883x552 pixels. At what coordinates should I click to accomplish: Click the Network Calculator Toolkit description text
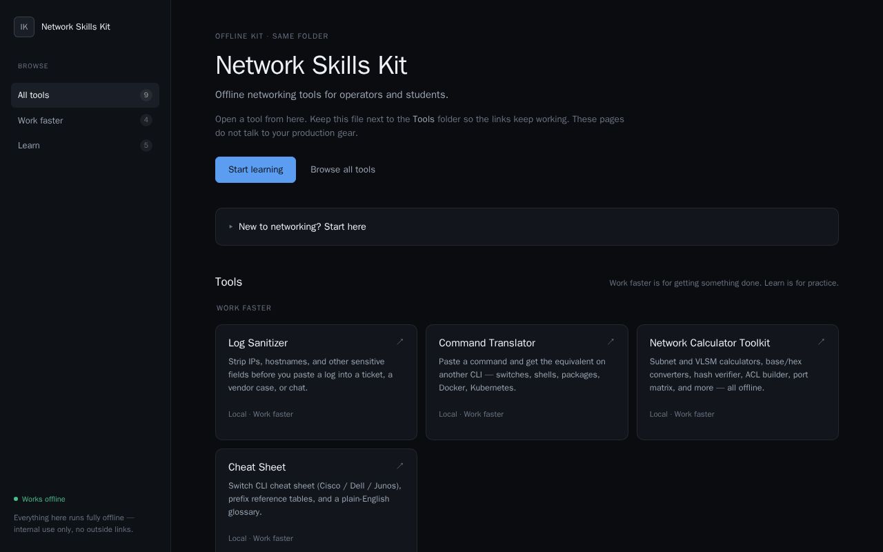[x=728, y=375]
